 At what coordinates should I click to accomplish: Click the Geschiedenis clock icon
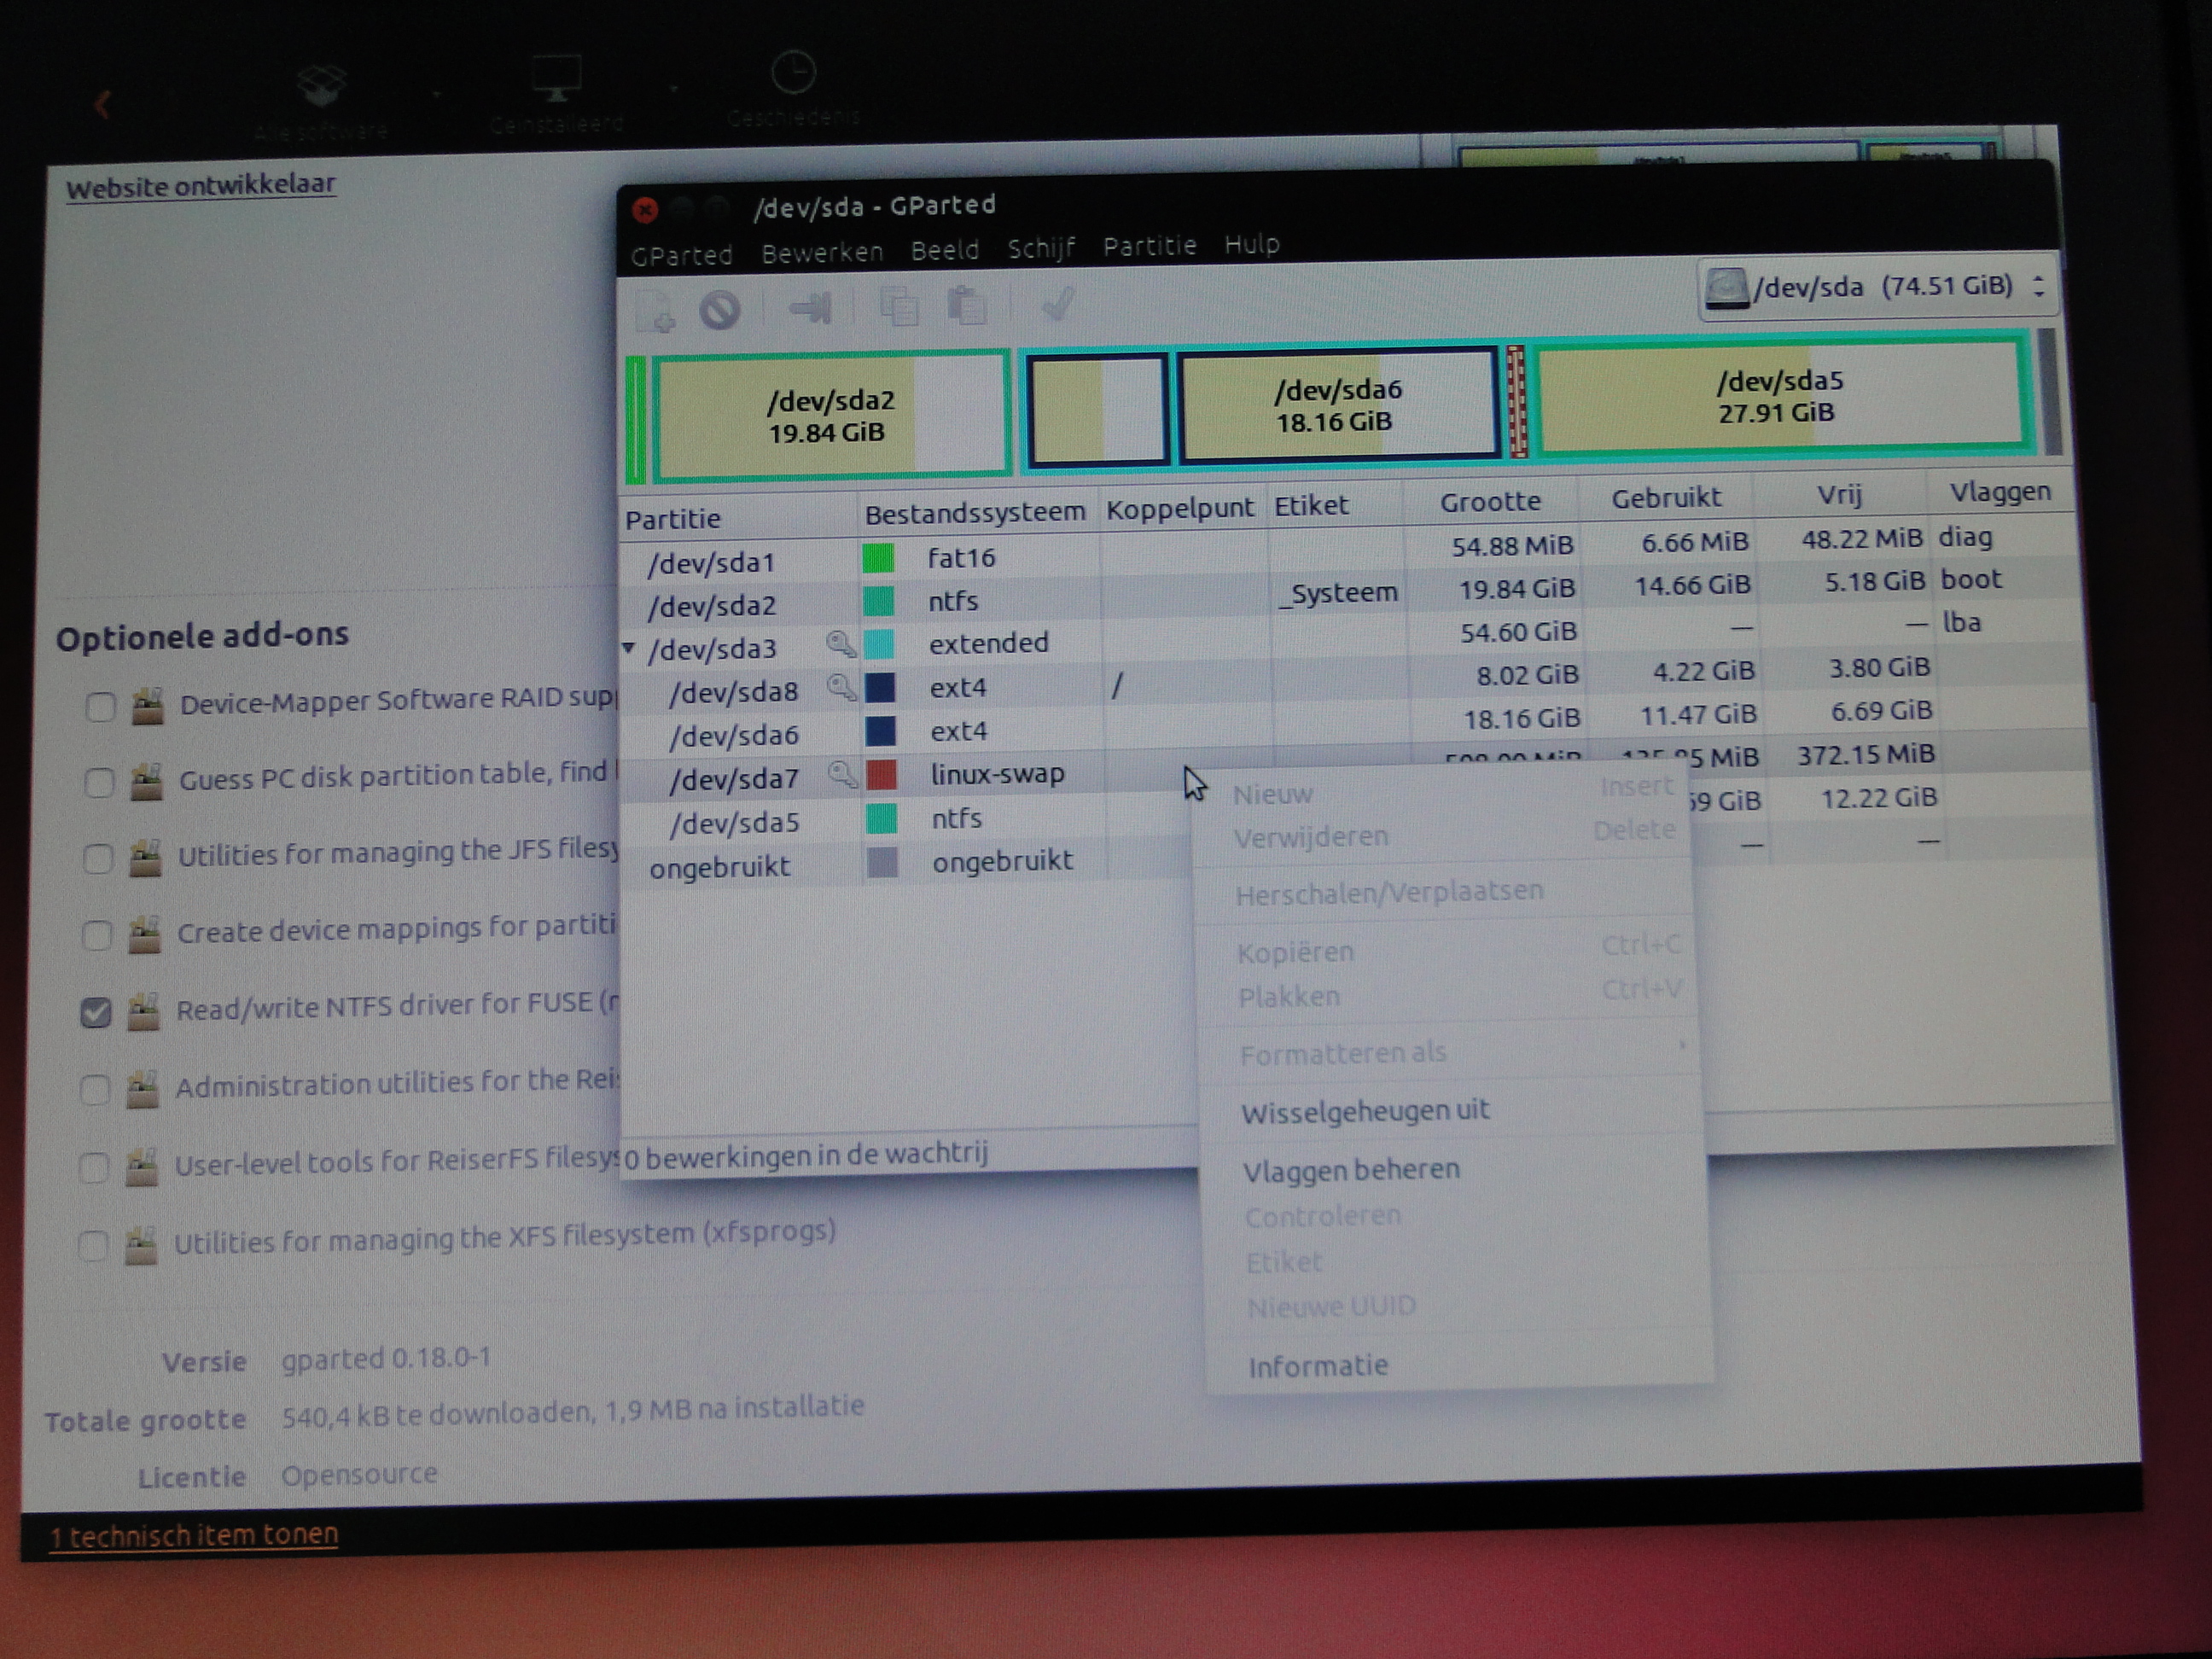coord(793,72)
